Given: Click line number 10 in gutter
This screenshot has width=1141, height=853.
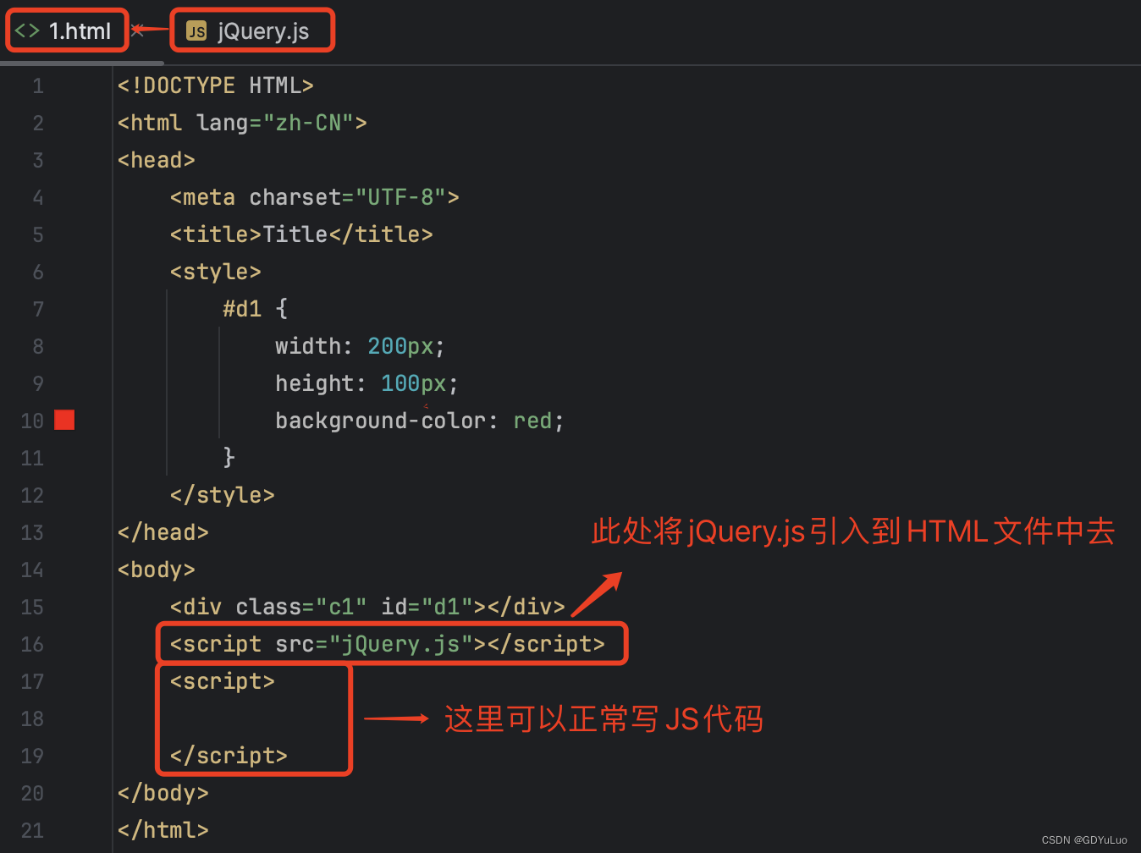Looking at the screenshot, I should (32, 421).
